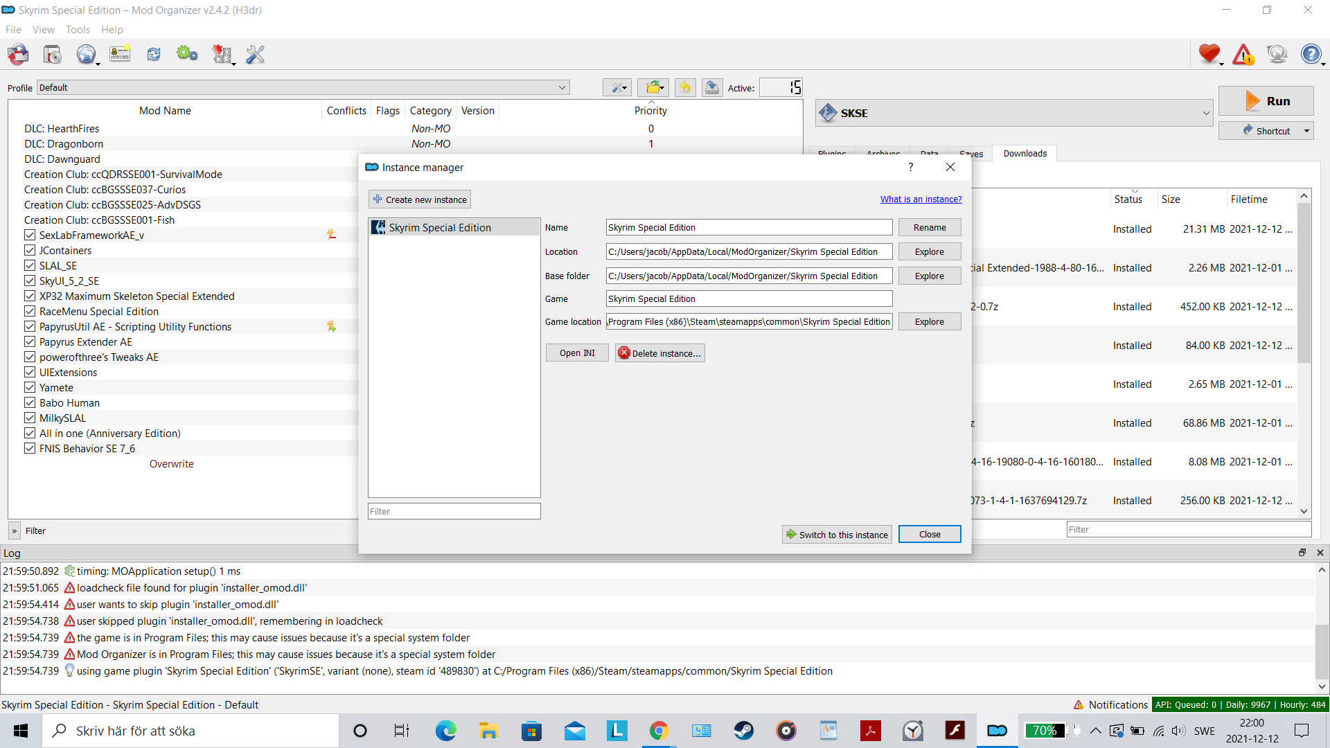1330x748 pixels.
Task: Open the instance manager toolbar icon
Action: pyautogui.click(x=19, y=54)
